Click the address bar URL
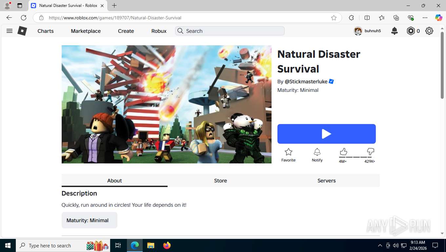Viewport: 446px width, 252px height. tap(115, 18)
